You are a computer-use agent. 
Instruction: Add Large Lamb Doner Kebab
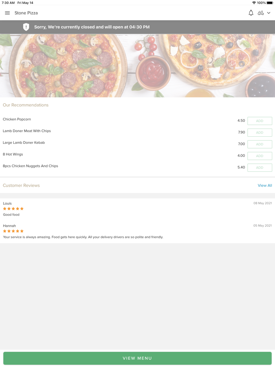click(260, 144)
